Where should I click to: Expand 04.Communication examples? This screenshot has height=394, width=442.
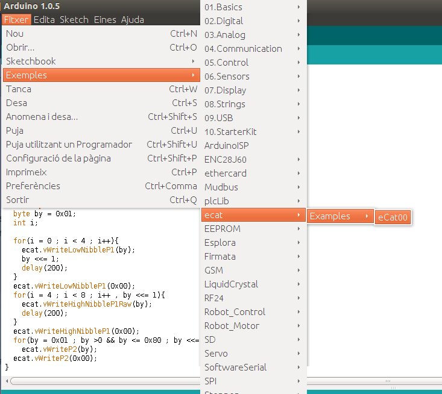pos(253,48)
